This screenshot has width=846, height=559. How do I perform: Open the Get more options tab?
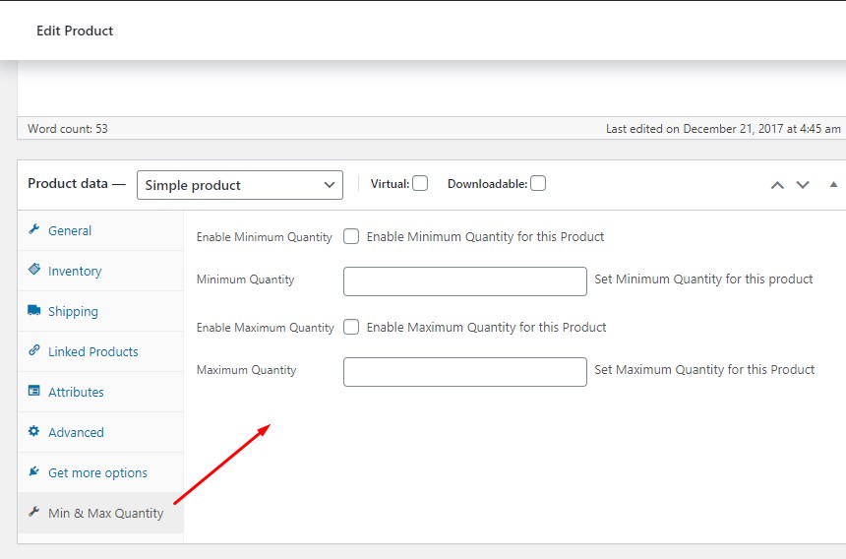(100, 472)
